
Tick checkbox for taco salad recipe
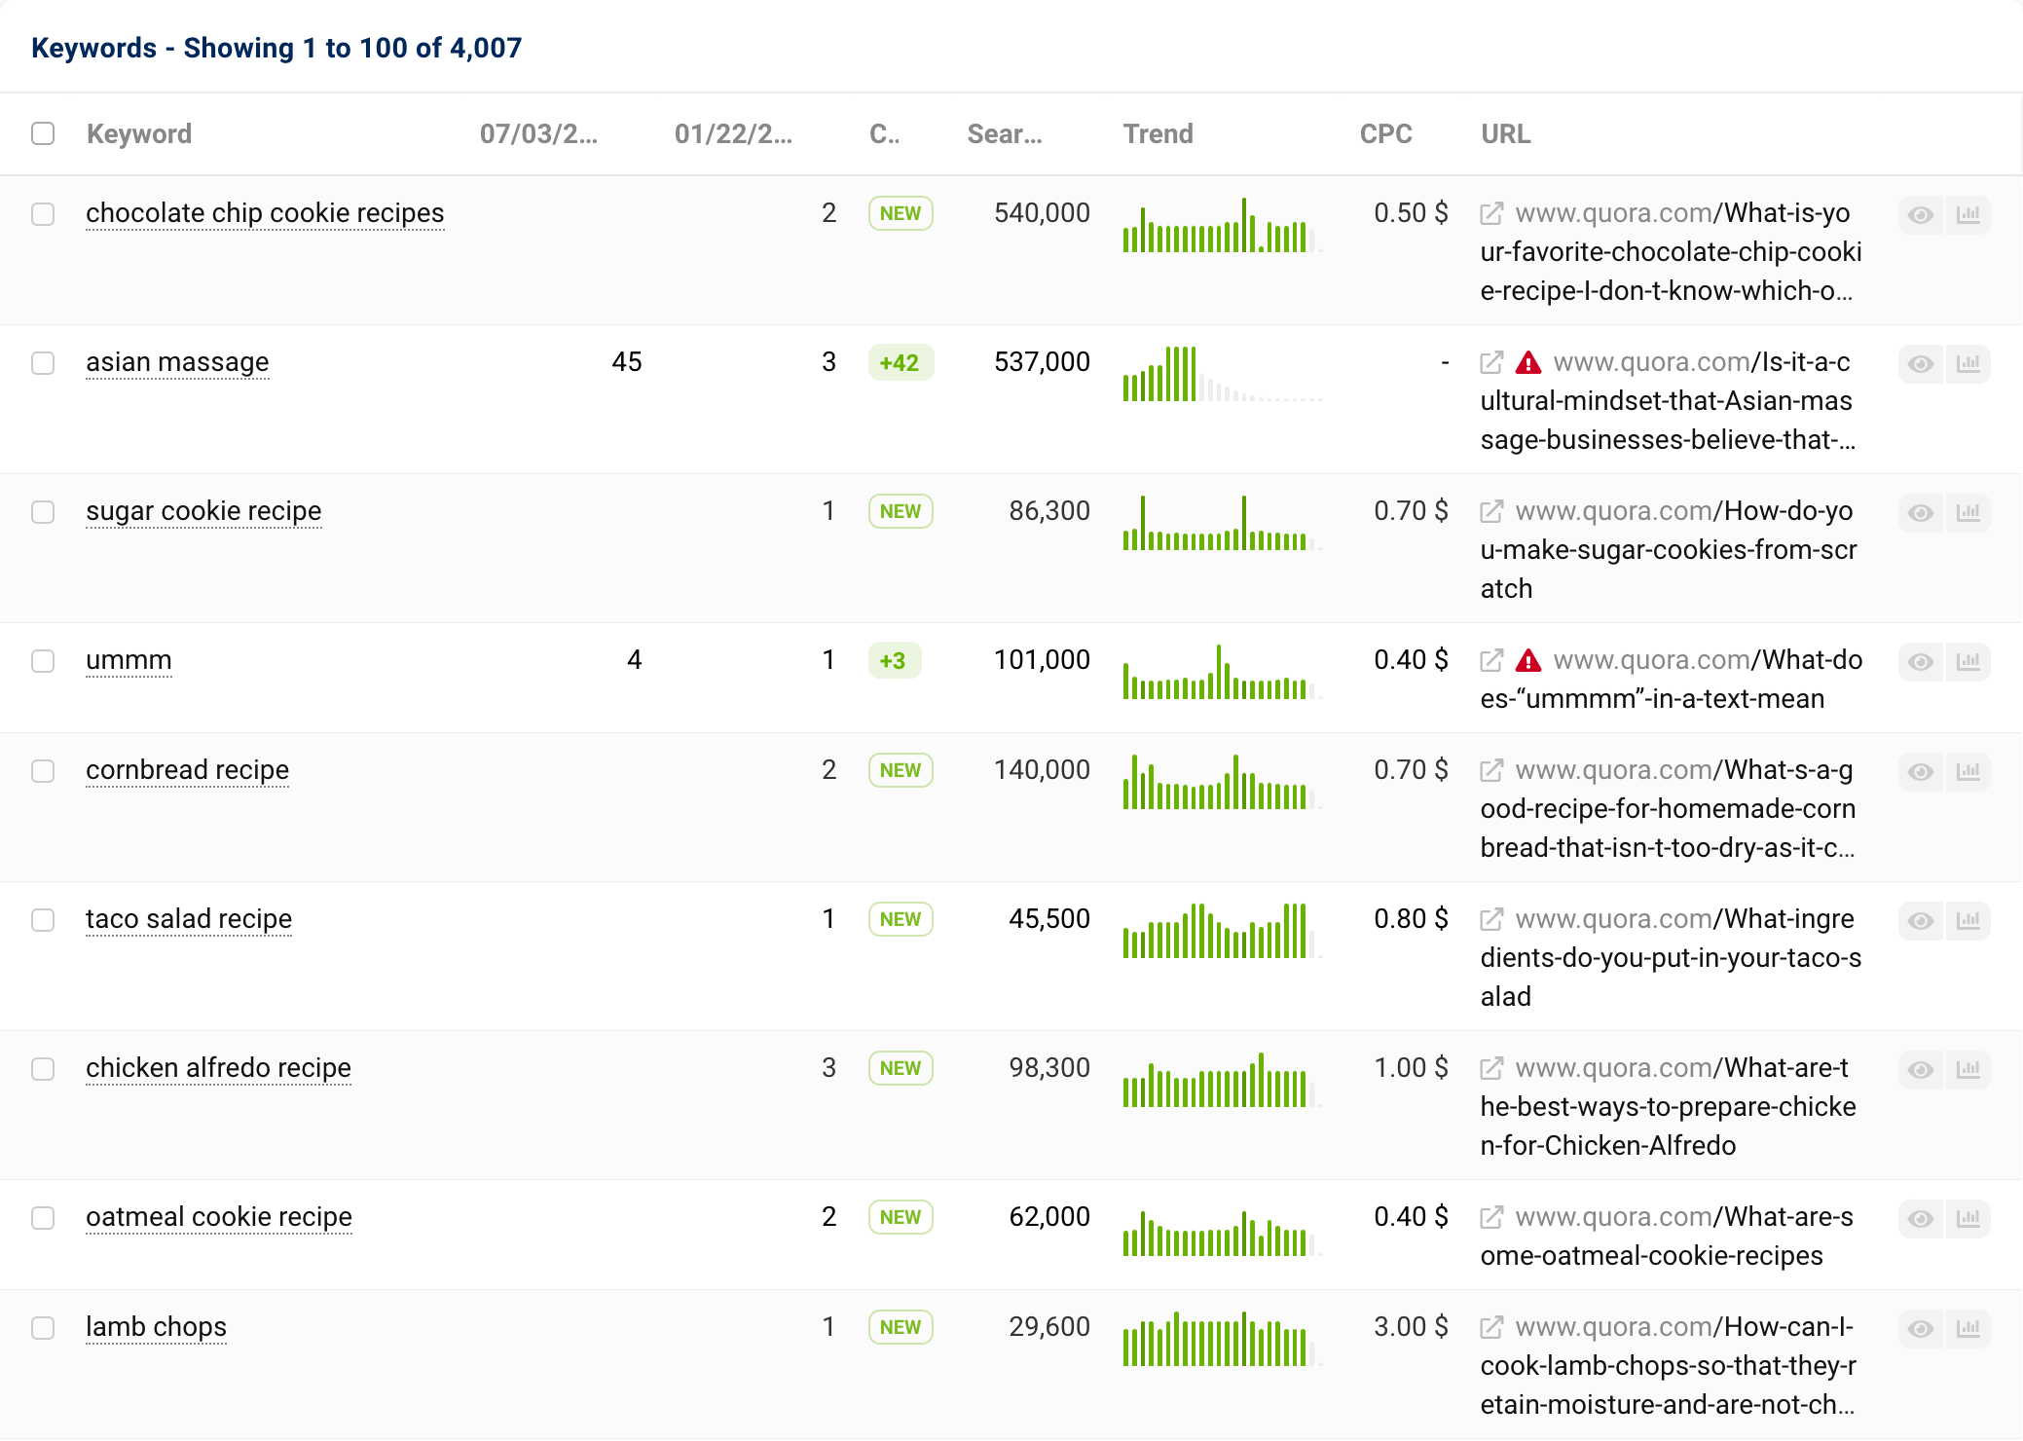[43, 920]
